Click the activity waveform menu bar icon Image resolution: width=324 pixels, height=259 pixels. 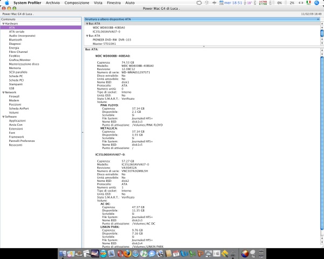pos(214,3)
